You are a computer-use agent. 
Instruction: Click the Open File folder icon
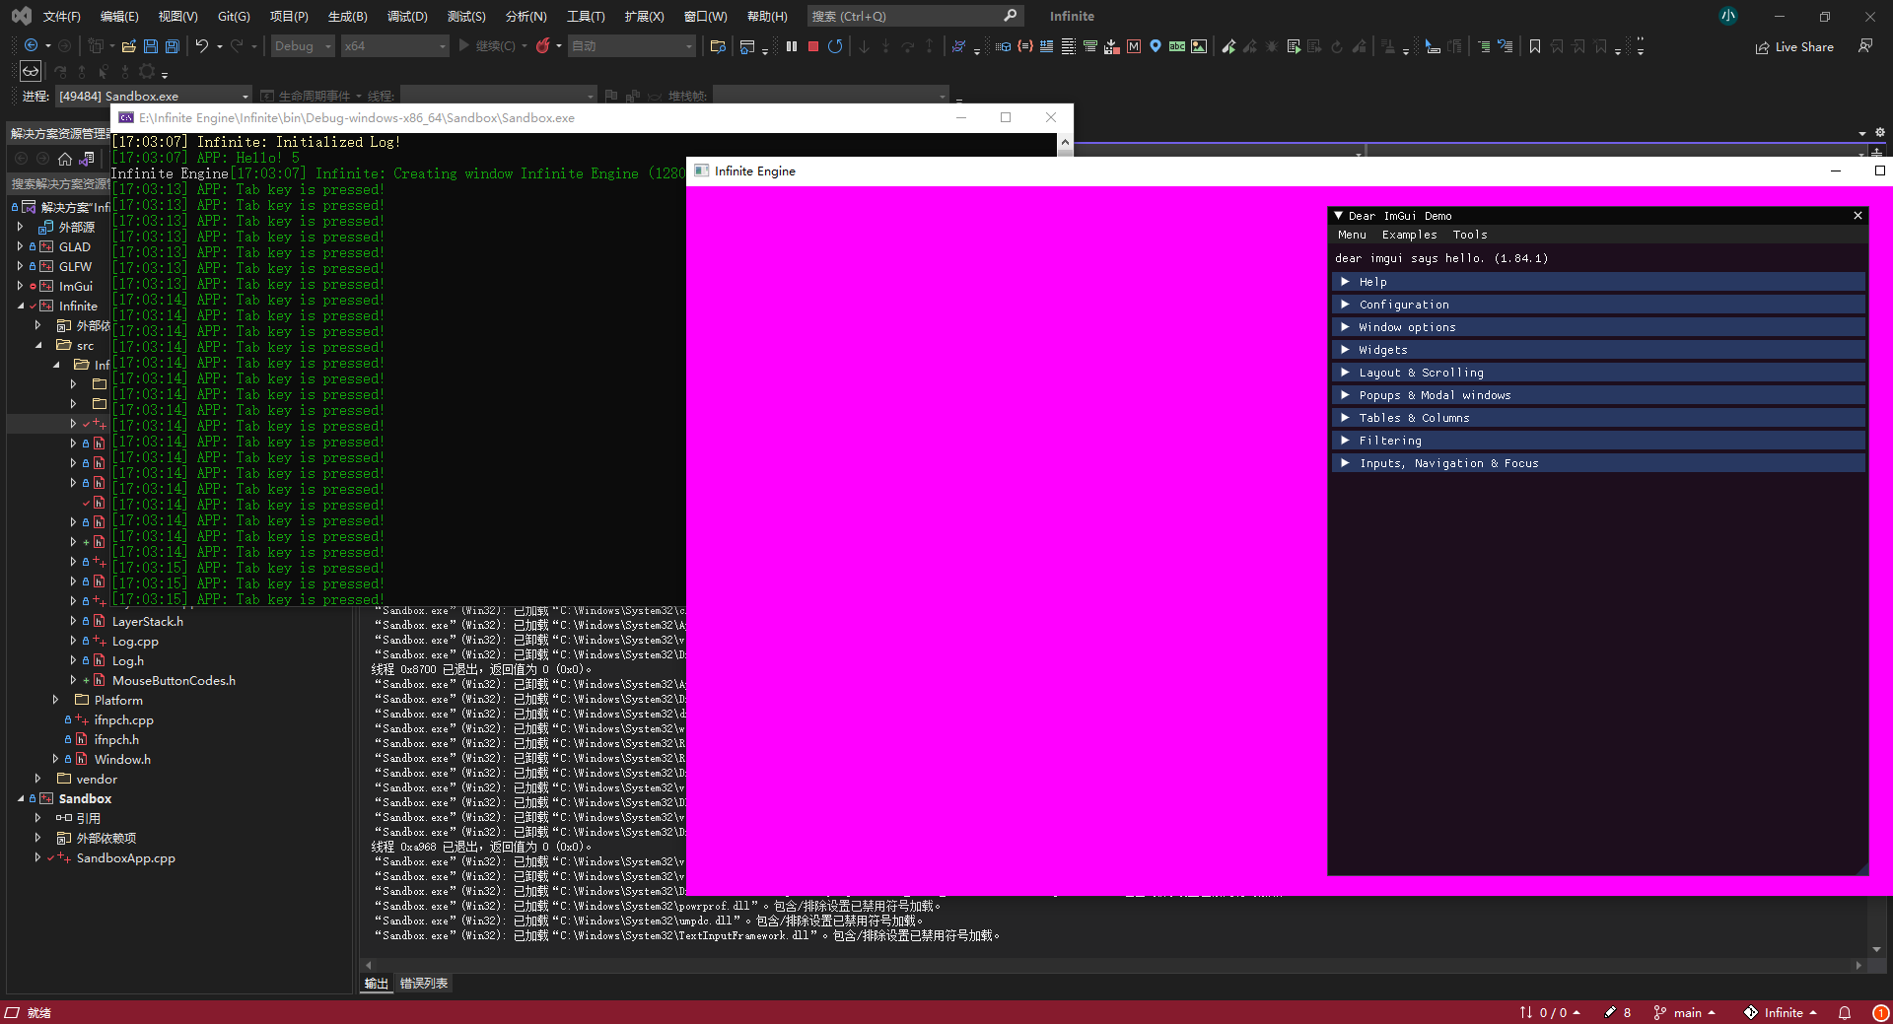(128, 46)
